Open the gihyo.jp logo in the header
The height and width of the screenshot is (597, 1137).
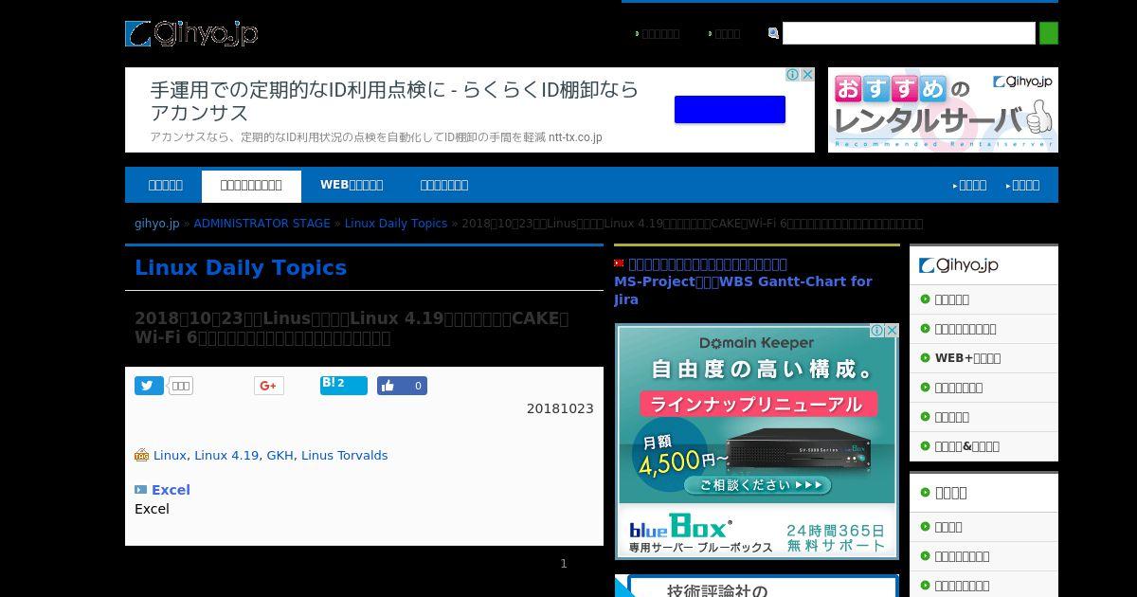191,34
